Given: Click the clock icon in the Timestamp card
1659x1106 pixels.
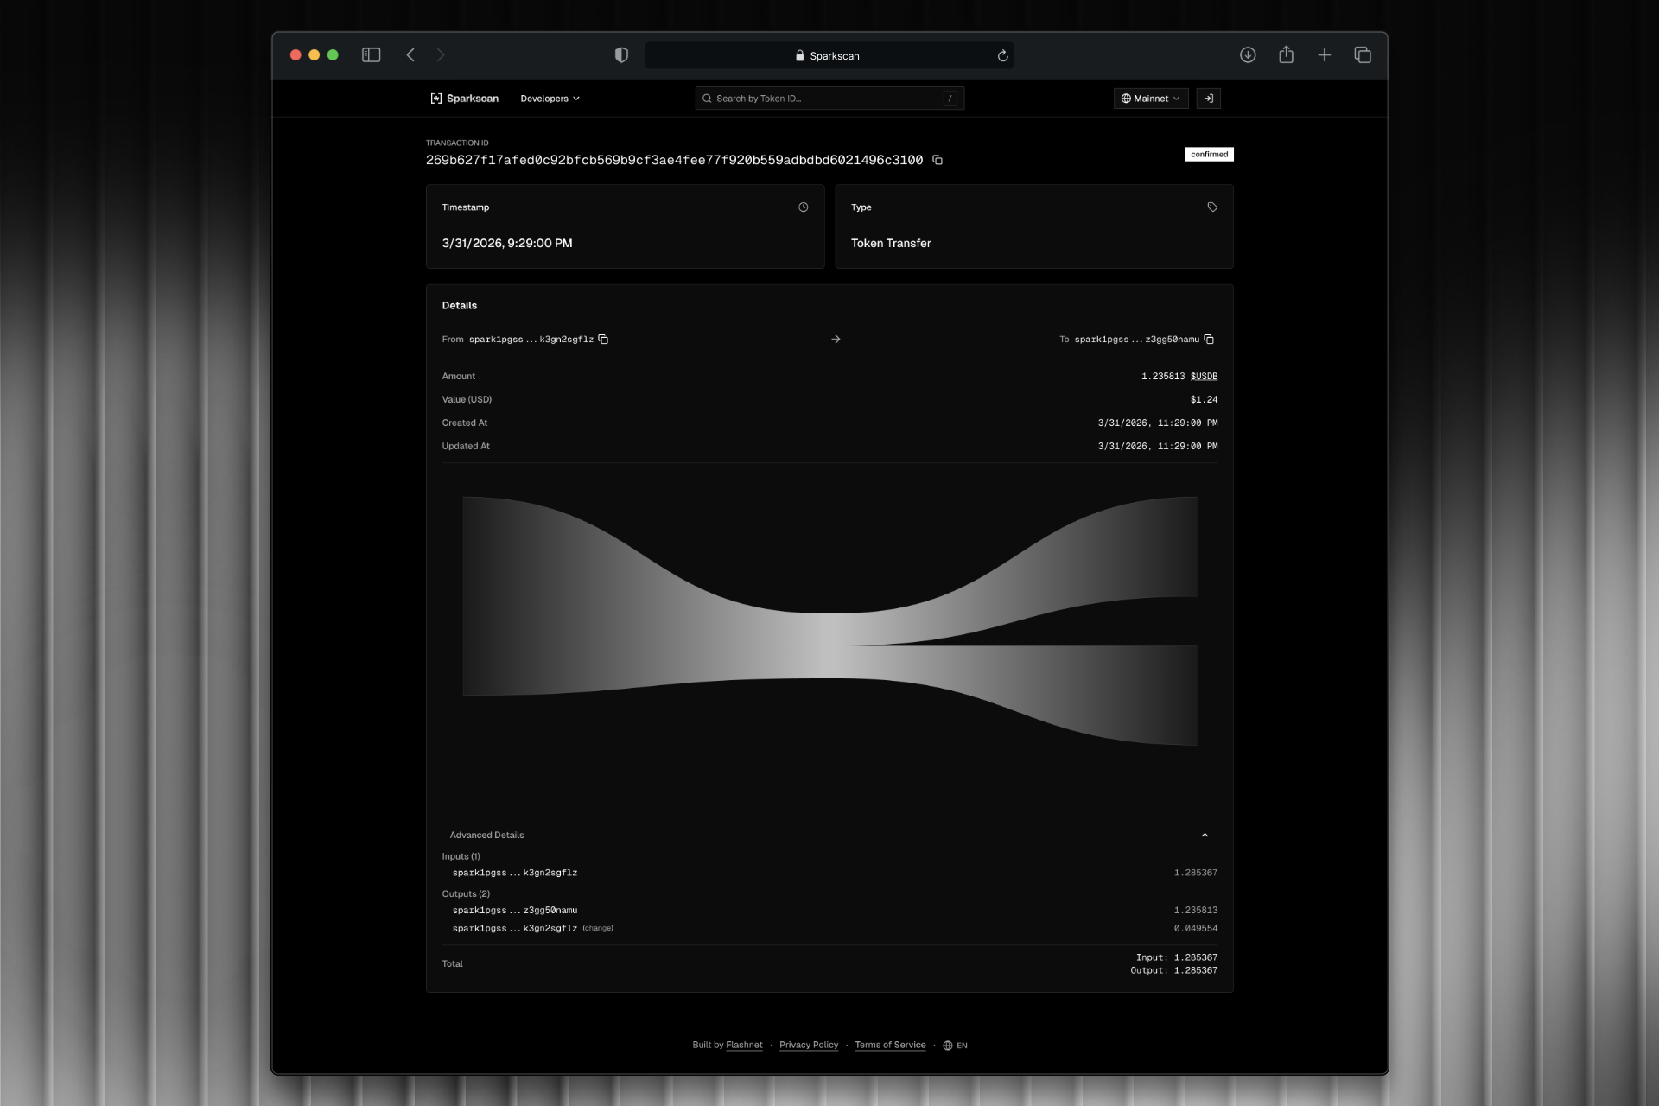Looking at the screenshot, I should [x=802, y=207].
